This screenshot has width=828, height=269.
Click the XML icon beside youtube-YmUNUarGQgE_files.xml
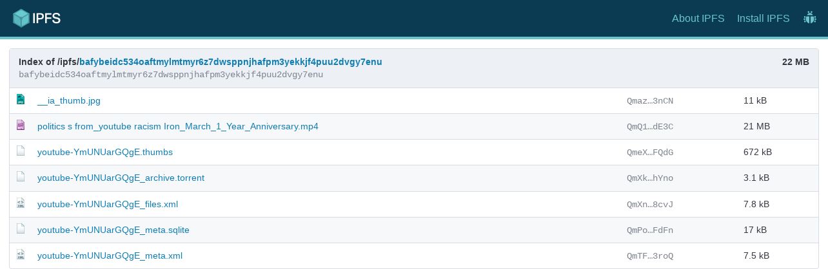click(x=21, y=203)
